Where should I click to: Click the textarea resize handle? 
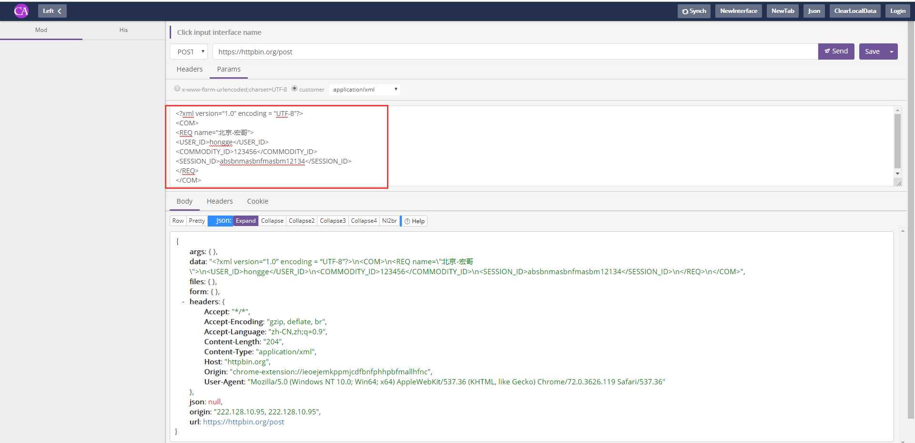[899, 183]
